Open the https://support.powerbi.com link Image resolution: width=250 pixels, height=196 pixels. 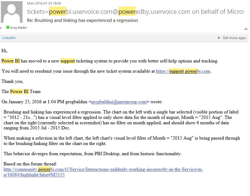(x=183, y=71)
